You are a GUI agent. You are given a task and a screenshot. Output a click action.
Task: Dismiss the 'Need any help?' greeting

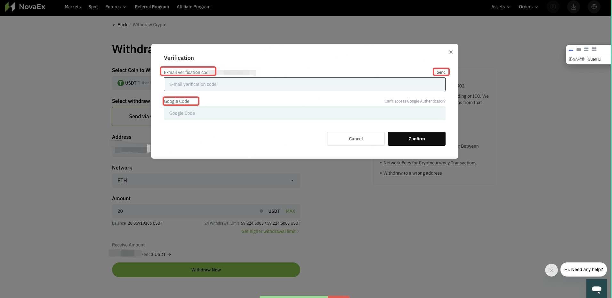[x=551, y=270]
